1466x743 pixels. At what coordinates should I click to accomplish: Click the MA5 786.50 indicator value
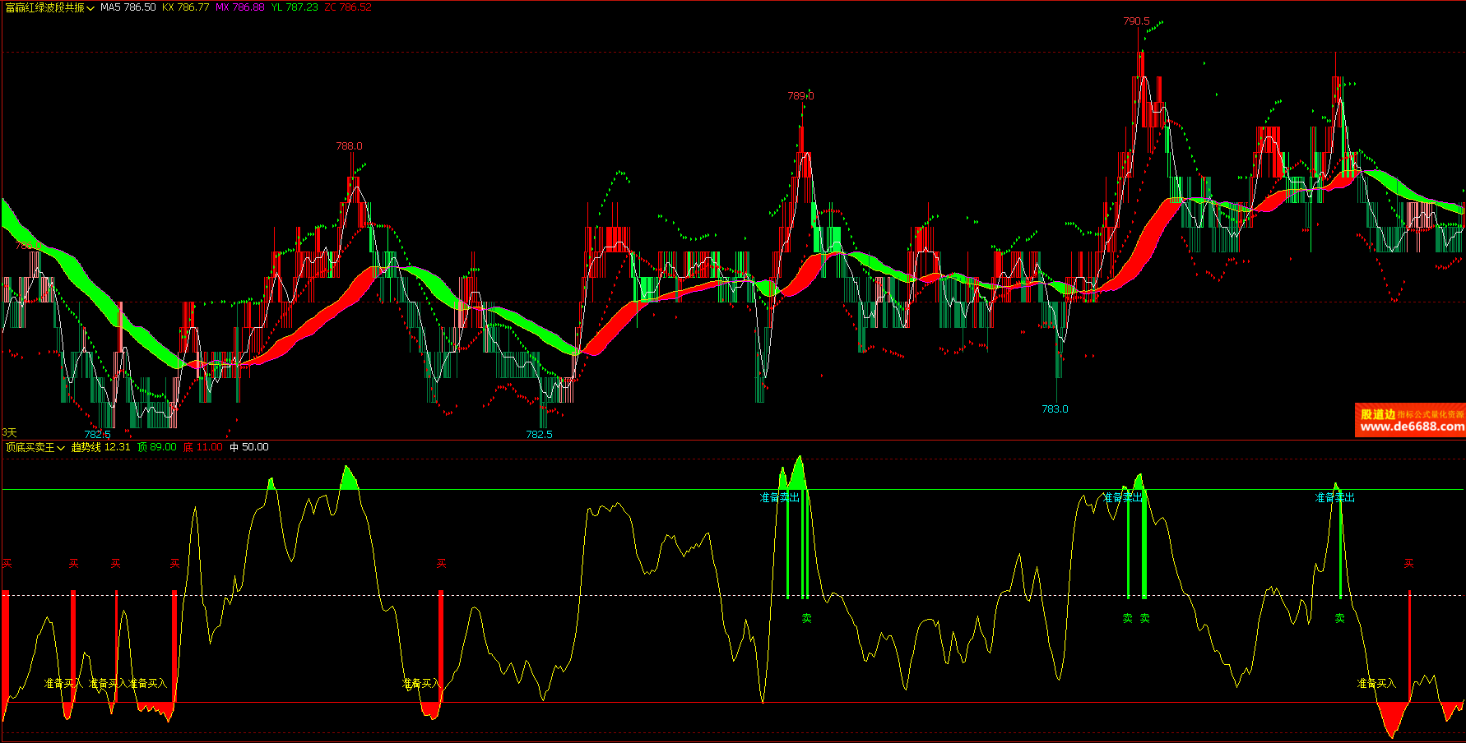pos(128,7)
